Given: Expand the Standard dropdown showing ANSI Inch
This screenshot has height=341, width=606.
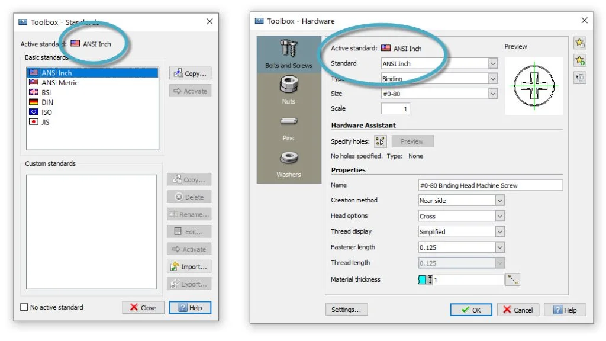Looking at the screenshot, I should (493, 63).
